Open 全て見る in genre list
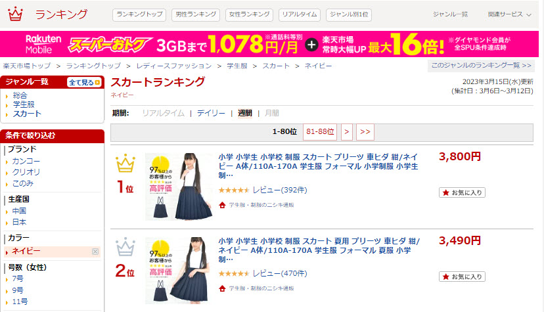The width and height of the screenshot is (544, 312). [84, 83]
